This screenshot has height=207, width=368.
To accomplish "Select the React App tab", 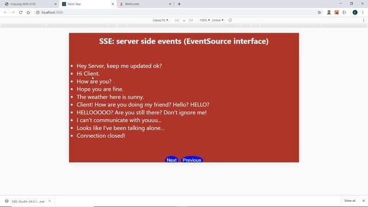I will (88, 4).
